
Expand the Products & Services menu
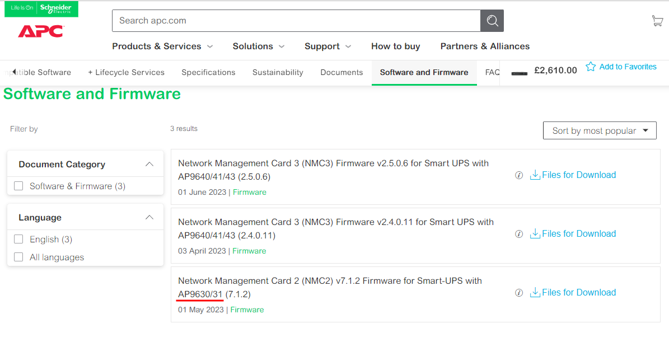point(162,46)
